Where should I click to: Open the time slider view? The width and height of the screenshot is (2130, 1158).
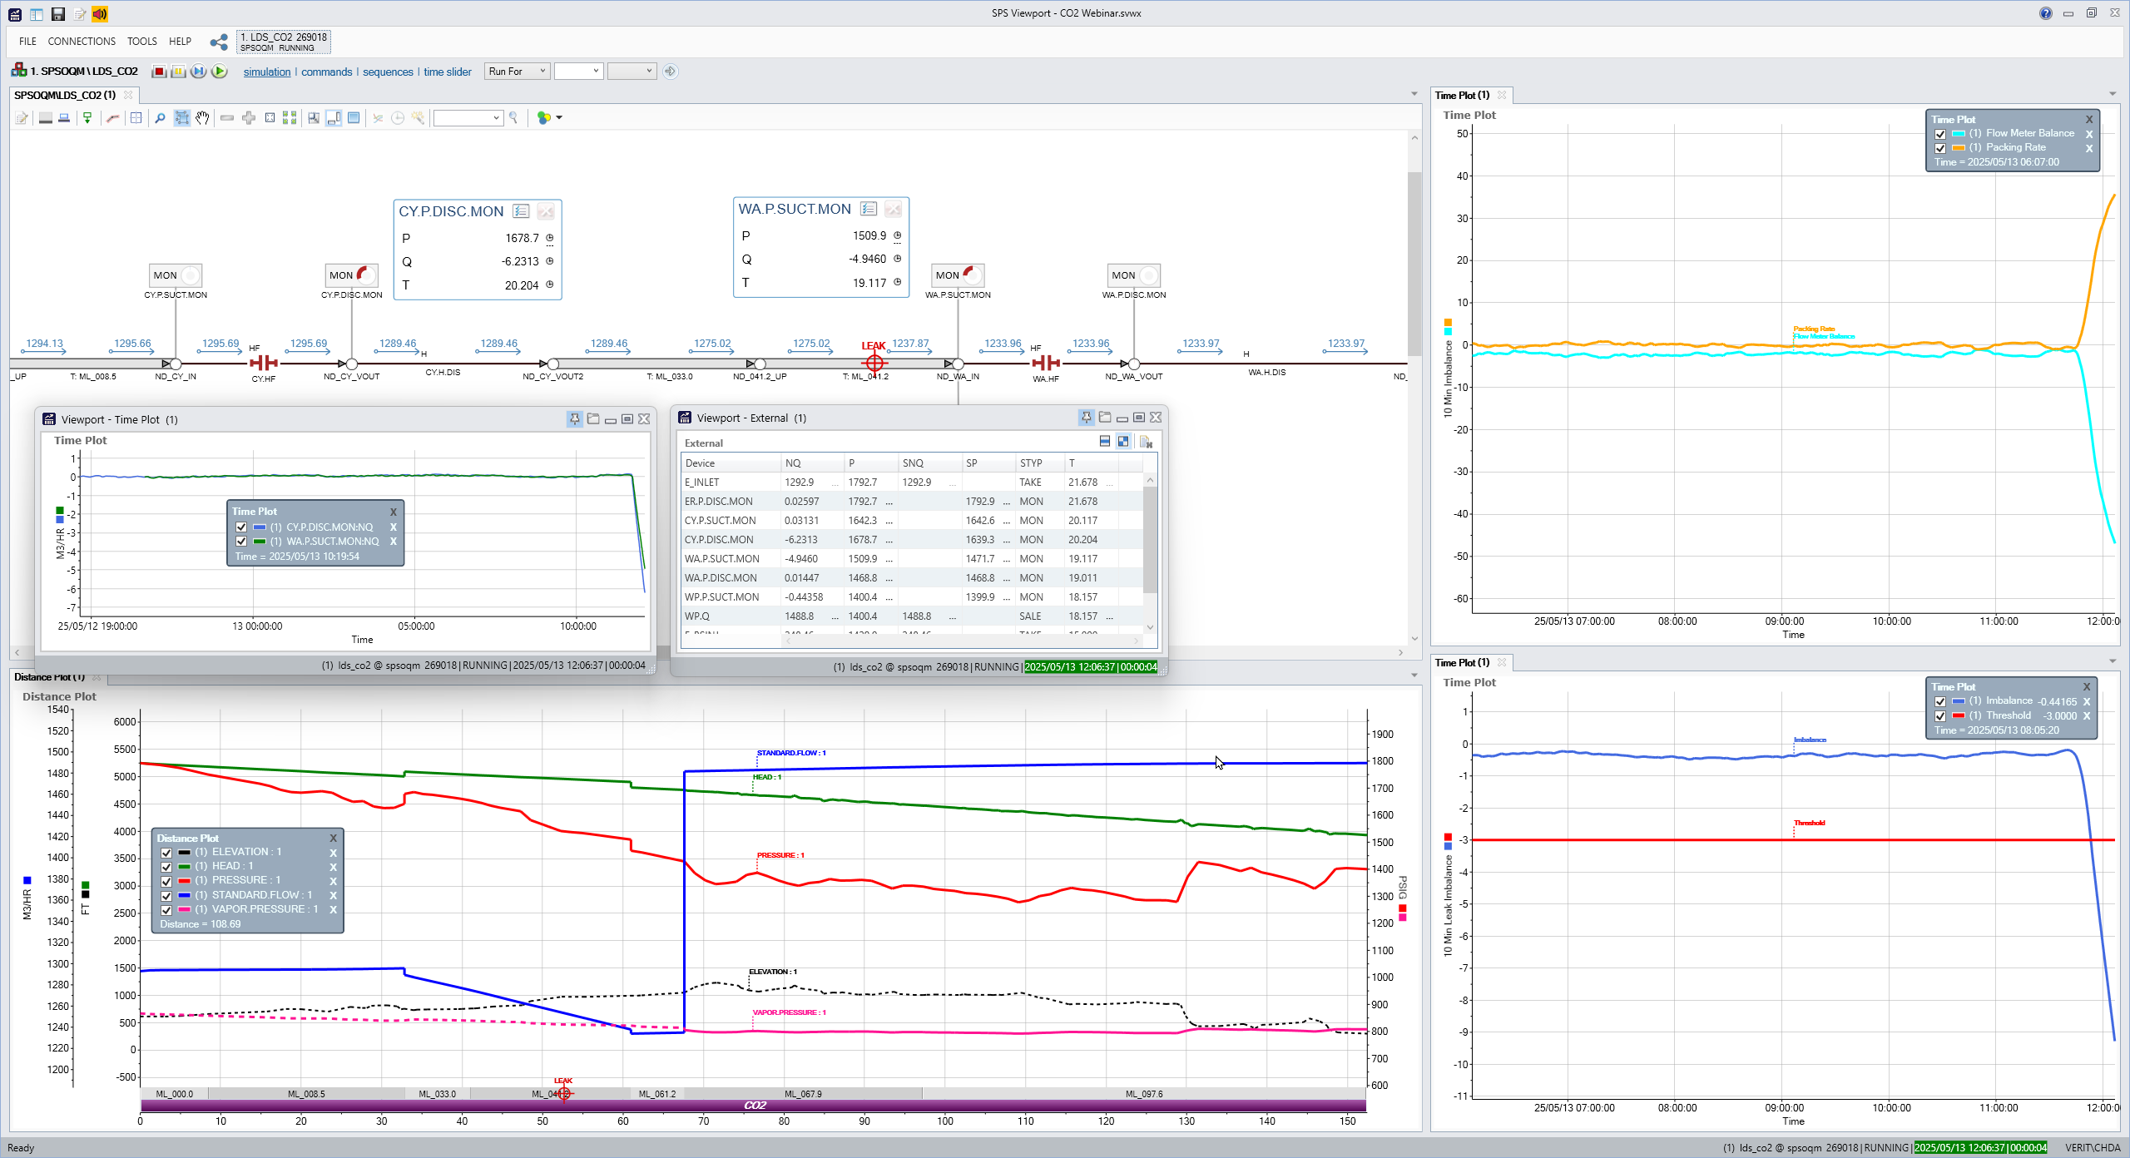pos(447,72)
